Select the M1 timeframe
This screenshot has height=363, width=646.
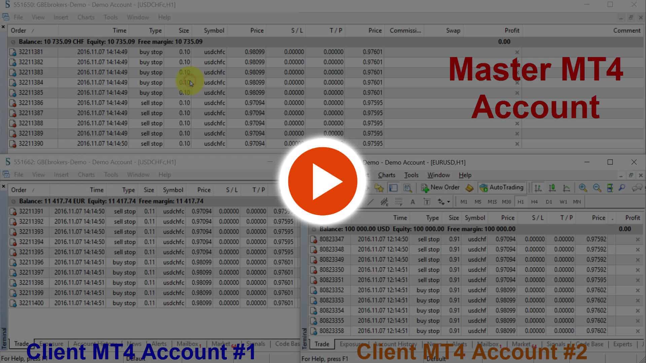(464, 202)
